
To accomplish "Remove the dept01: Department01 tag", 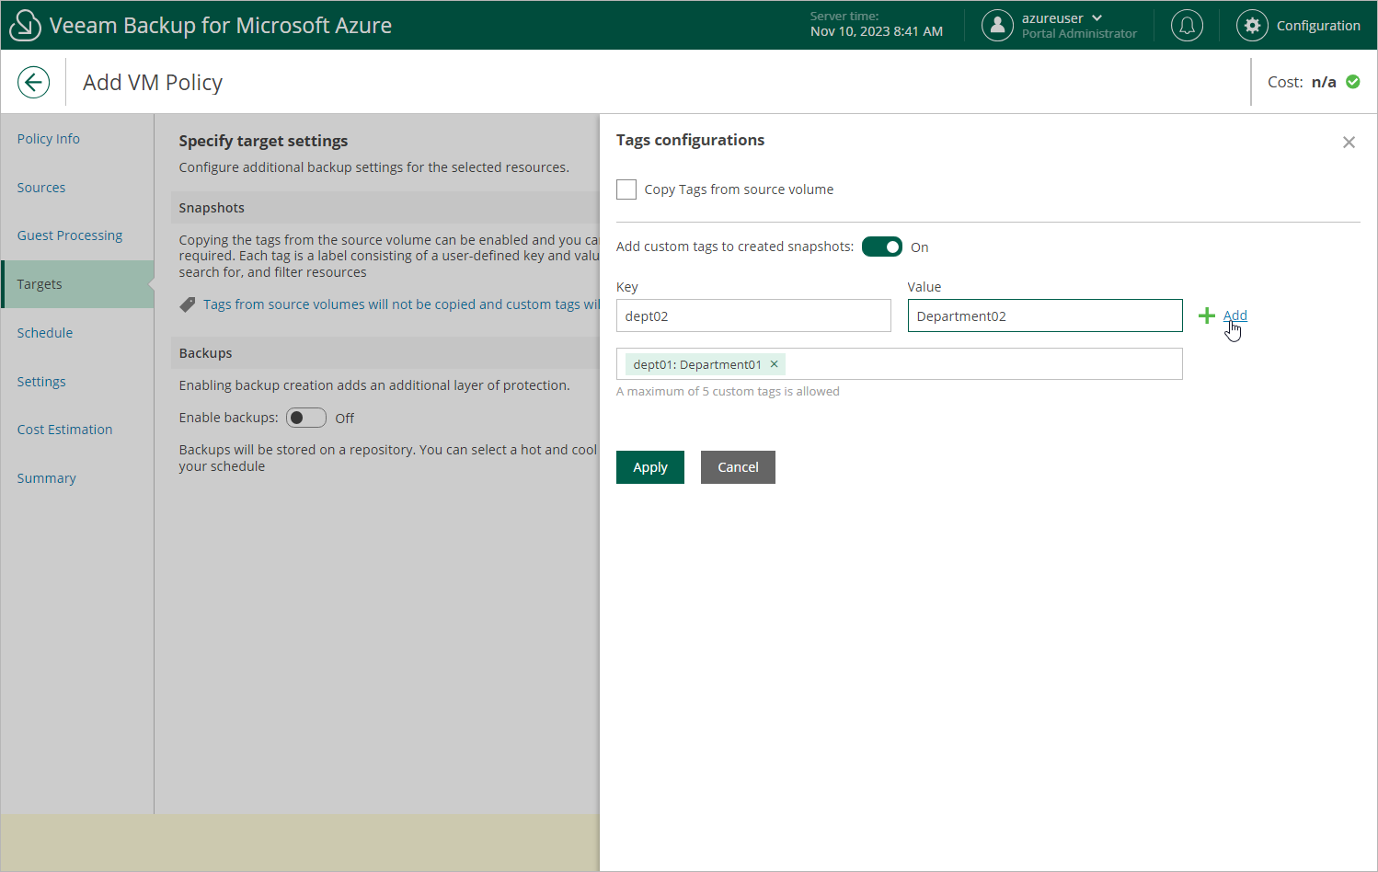I will point(775,364).
